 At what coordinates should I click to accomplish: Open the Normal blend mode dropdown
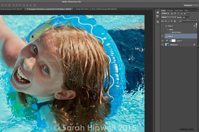coord(169,17)
